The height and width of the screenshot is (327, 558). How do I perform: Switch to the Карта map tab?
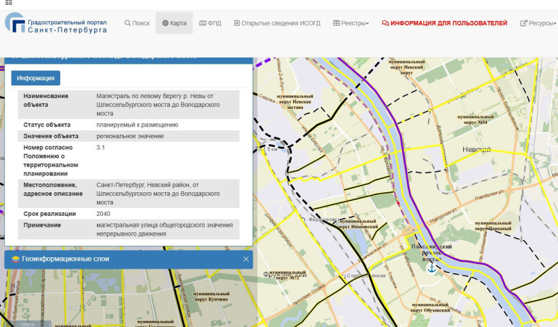click(174, 23)
